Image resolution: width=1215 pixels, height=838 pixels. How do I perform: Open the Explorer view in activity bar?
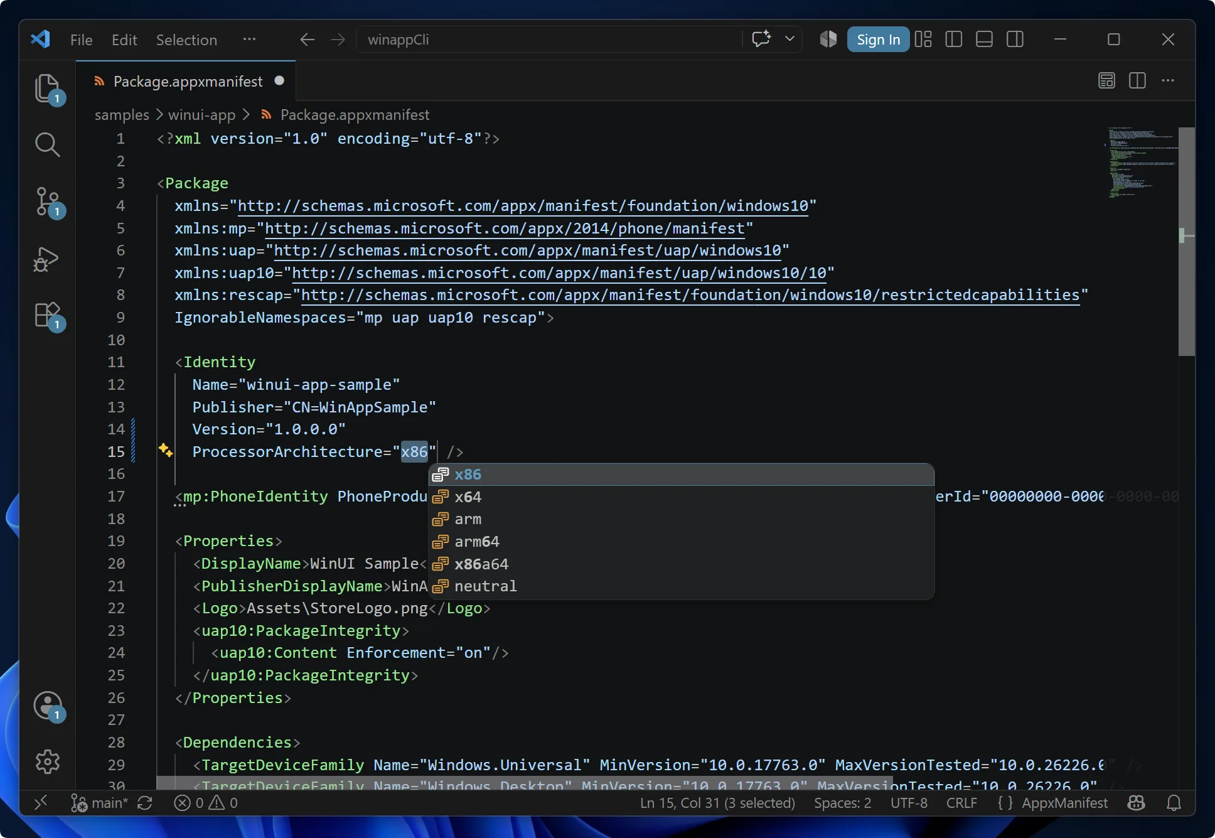point(48,88)
